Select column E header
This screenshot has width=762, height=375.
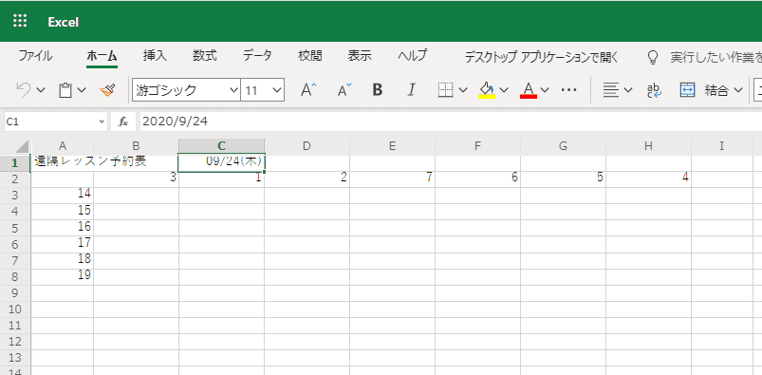pos(392,146)
